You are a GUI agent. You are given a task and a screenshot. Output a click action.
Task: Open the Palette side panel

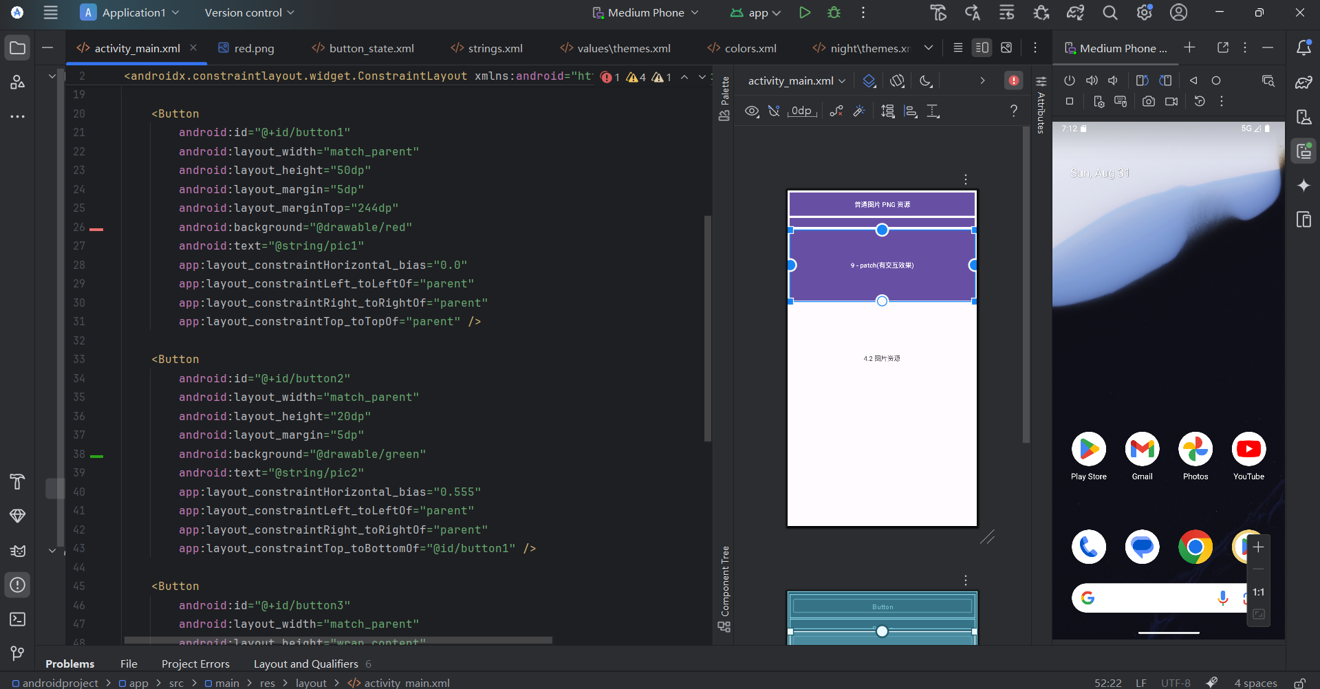(724, 99)
